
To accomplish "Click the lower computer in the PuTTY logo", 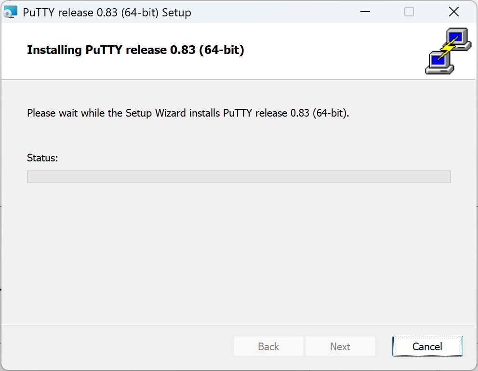I will [x=438, y=63].
